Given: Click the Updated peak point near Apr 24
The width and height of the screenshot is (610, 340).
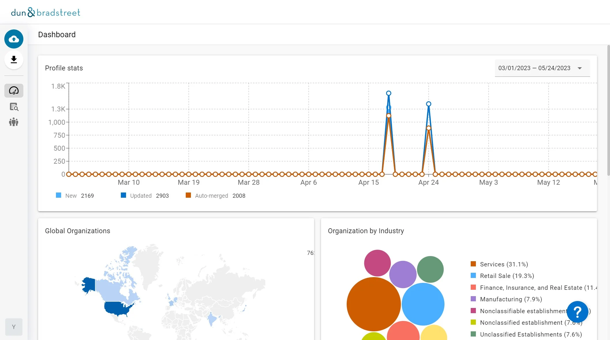Looking at the screenshot, I should click(429, 104).
